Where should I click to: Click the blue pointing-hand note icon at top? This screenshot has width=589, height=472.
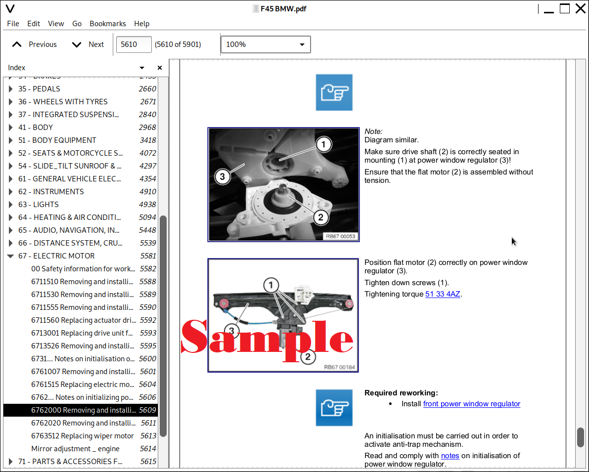pyautogui.click(x=334, y=92)
